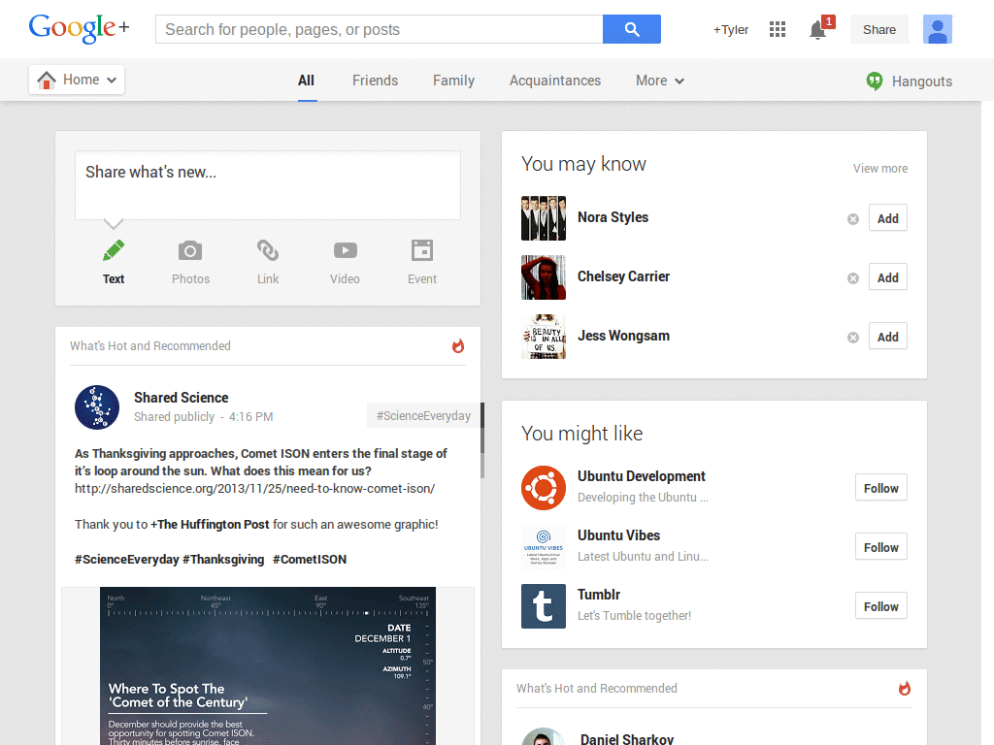Click the 4:16 PM post timestamp

pyautogui.click(x=251, y=417)
